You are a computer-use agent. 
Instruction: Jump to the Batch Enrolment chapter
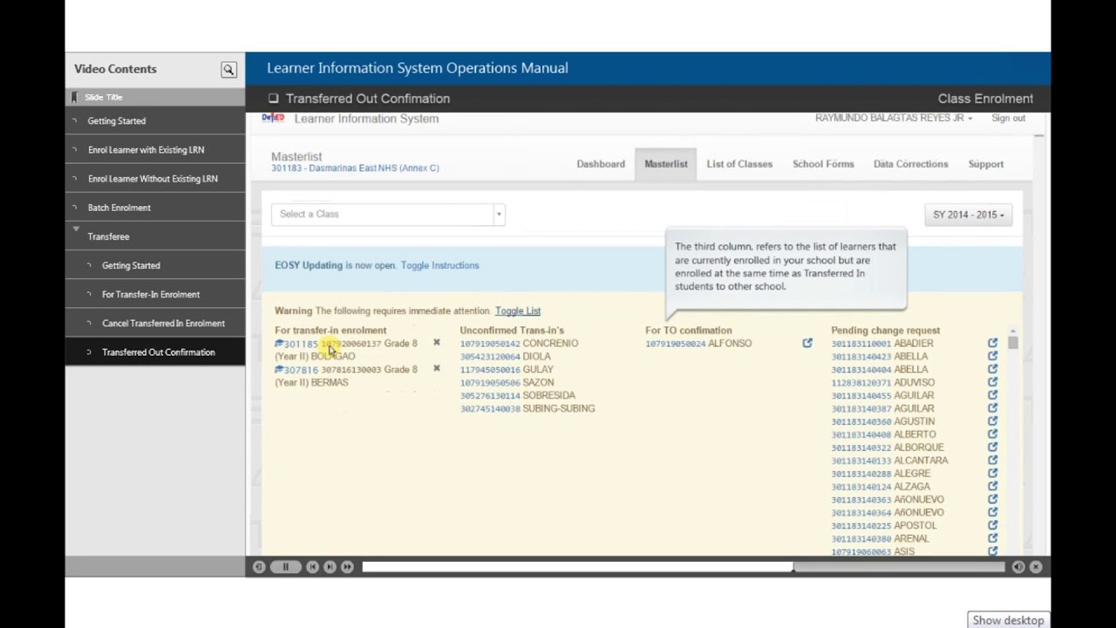pyautogui.click(x=119, y=208)
